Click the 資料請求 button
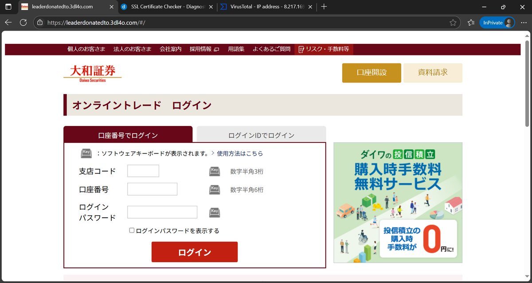The width and height of the screenshot is (532, 283). [x=433, y=73]
